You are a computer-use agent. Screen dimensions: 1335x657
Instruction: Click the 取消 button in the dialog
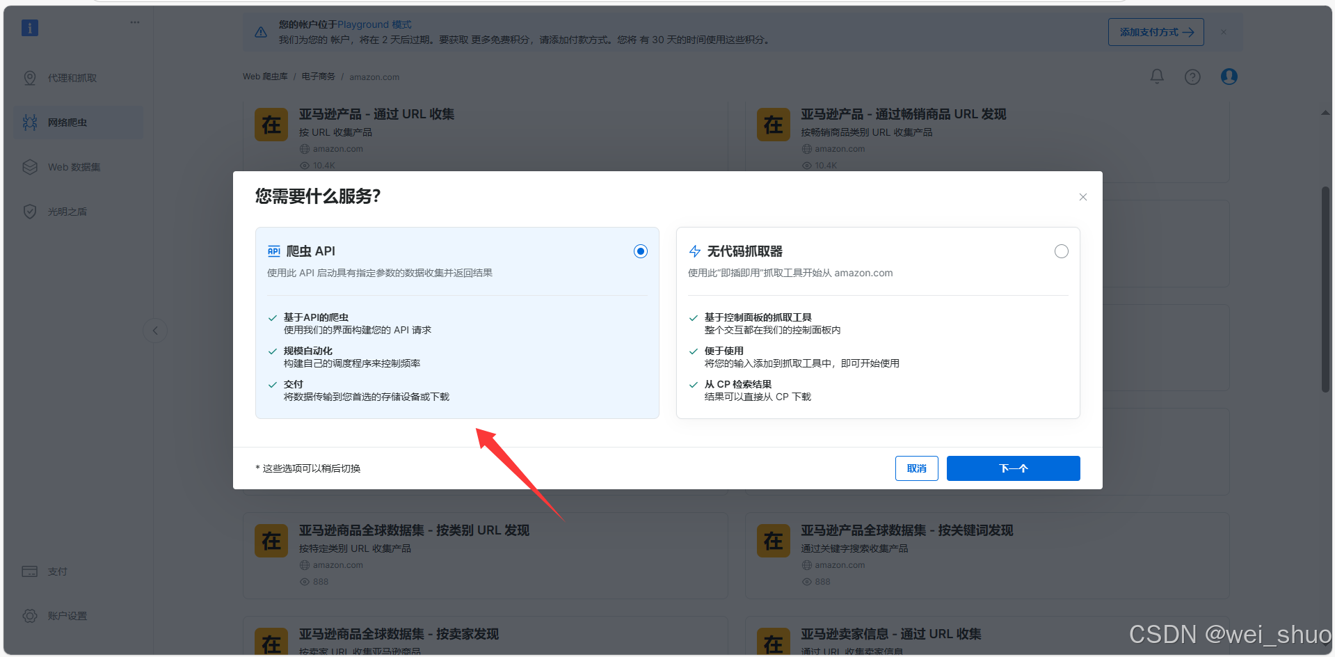pos(916,468)
